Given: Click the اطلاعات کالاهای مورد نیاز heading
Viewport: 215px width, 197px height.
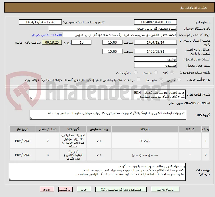Looking at the screenshot, I should (189, 103).
